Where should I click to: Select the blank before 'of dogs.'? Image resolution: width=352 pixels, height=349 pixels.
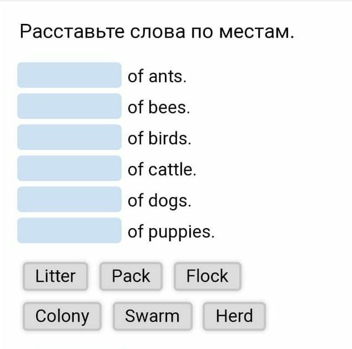tap(69, 200)
